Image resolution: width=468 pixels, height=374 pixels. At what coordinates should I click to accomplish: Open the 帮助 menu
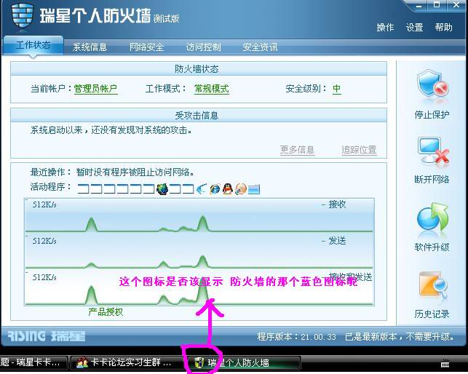click(443, 28)
